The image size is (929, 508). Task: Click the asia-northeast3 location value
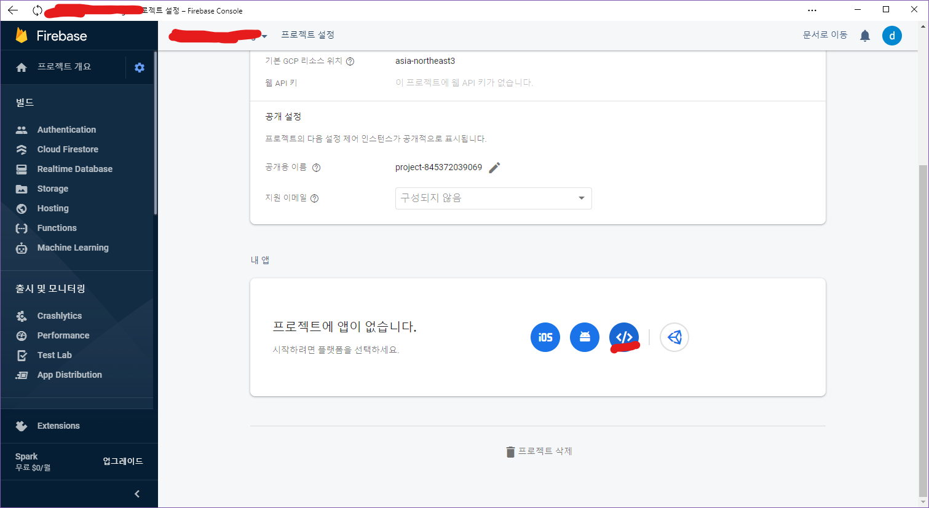(x=425, y=61)
